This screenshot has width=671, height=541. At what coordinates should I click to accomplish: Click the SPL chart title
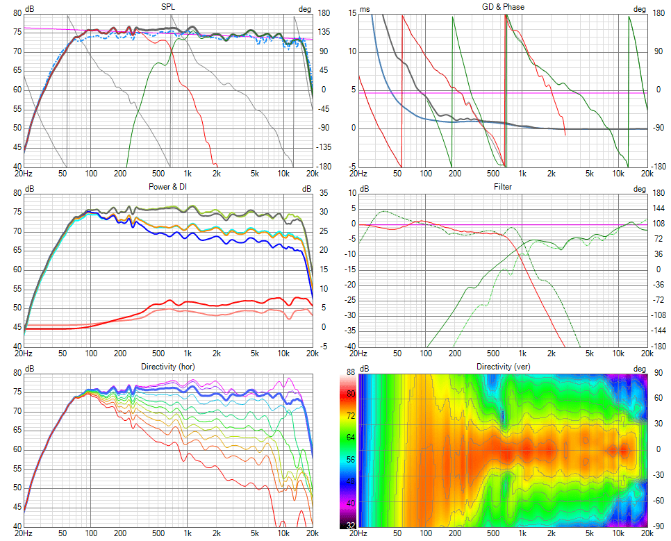168,7
